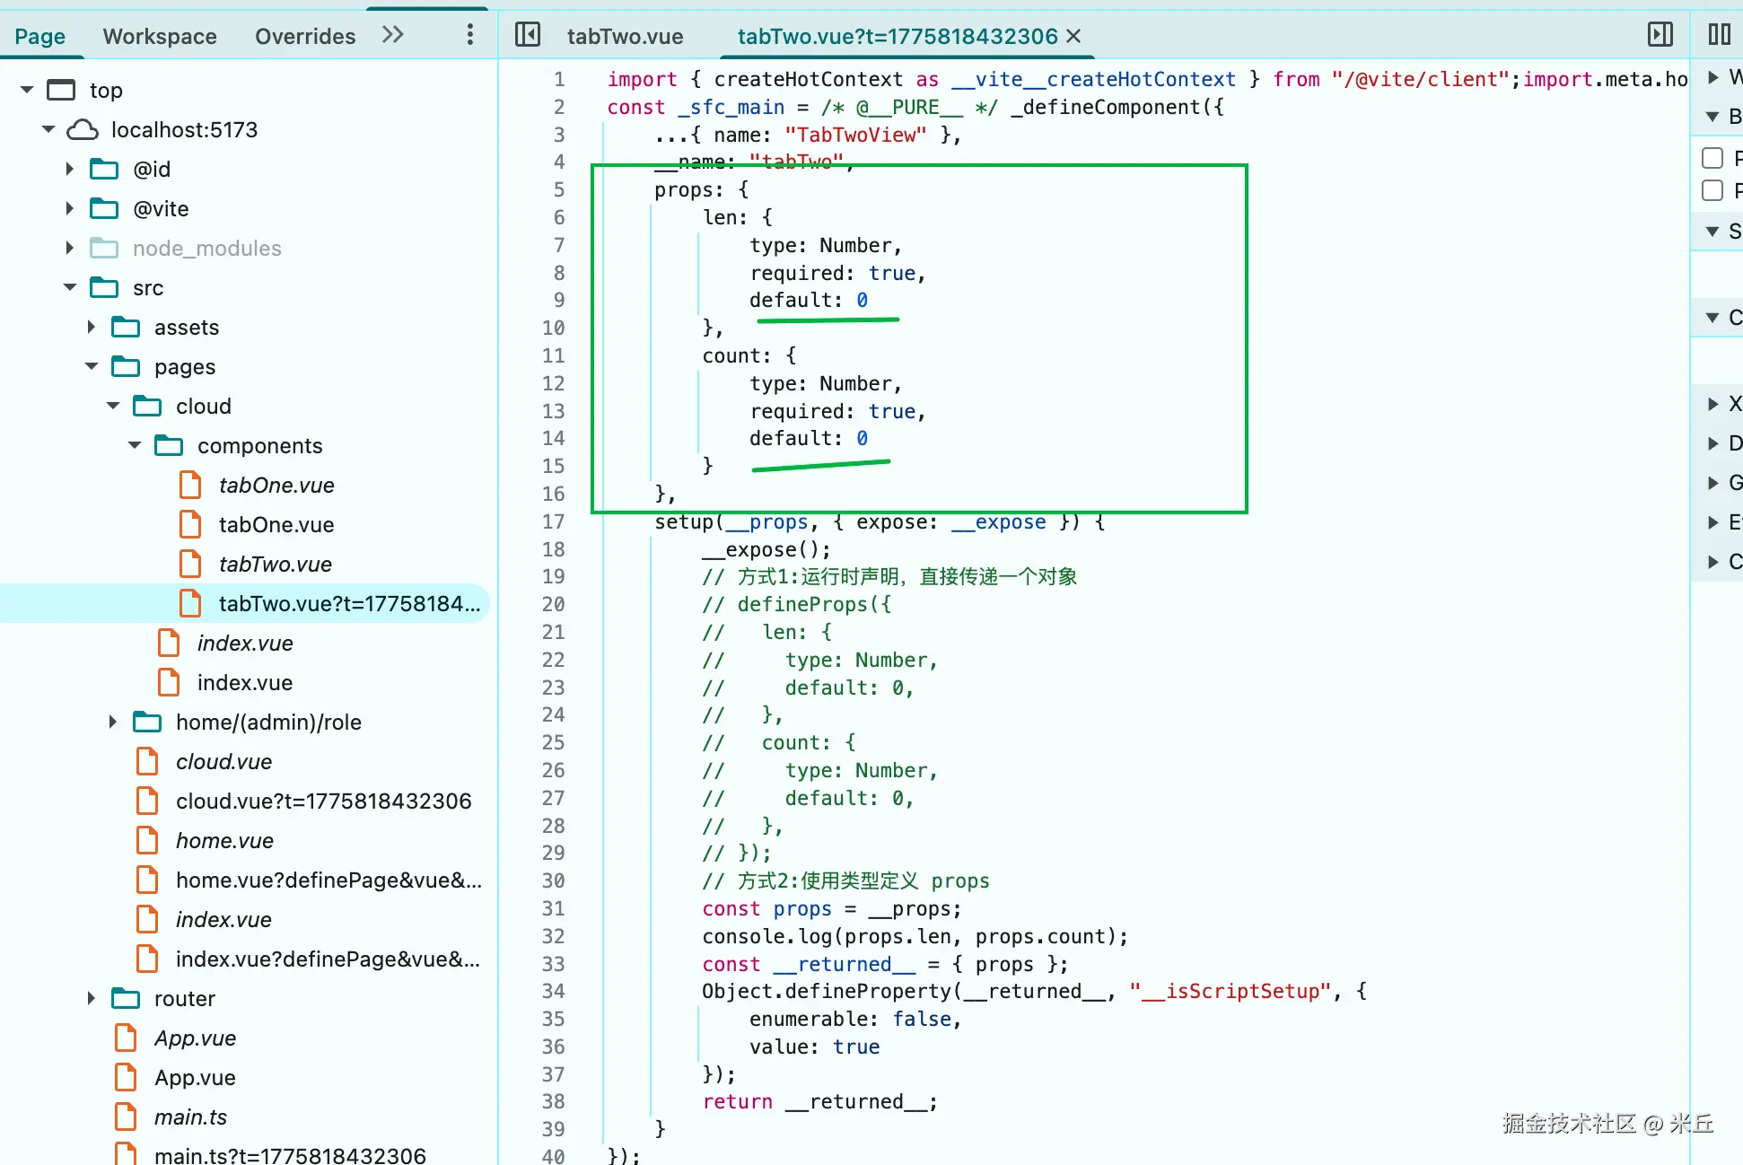Image resolution: width=1743 pixels, height=1165 pixels.
Task: Tick the first checkbox in debugger pane
Action: pyautogui.click(x=1712, y=159)
